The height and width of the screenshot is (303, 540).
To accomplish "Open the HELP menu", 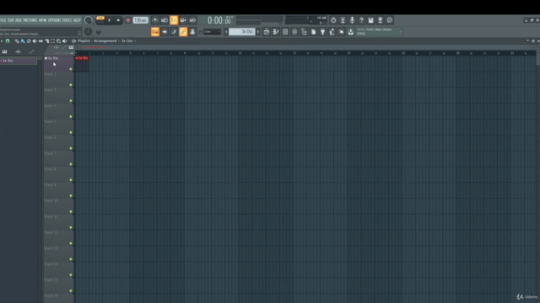I will pos(77,20).
